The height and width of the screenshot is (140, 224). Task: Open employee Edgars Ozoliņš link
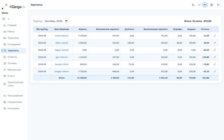coord(62,50)
